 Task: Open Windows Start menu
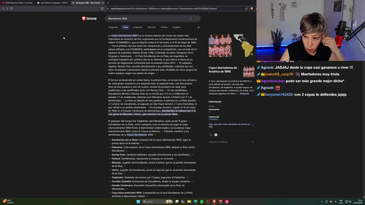click(x=138, y=202)
